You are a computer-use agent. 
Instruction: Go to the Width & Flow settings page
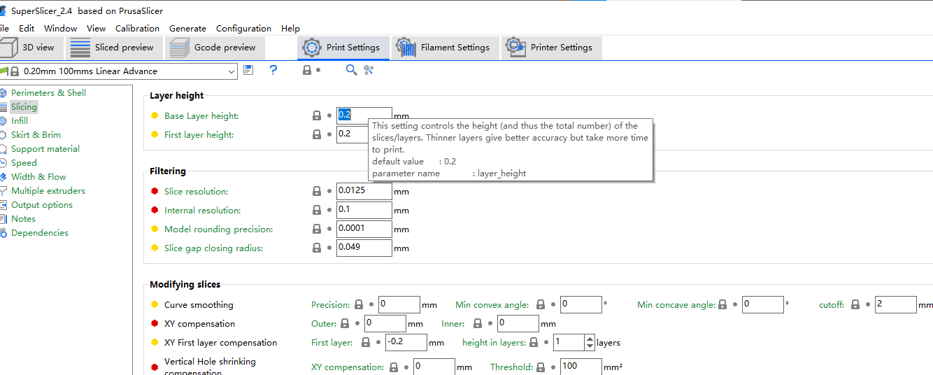[38, 177]
